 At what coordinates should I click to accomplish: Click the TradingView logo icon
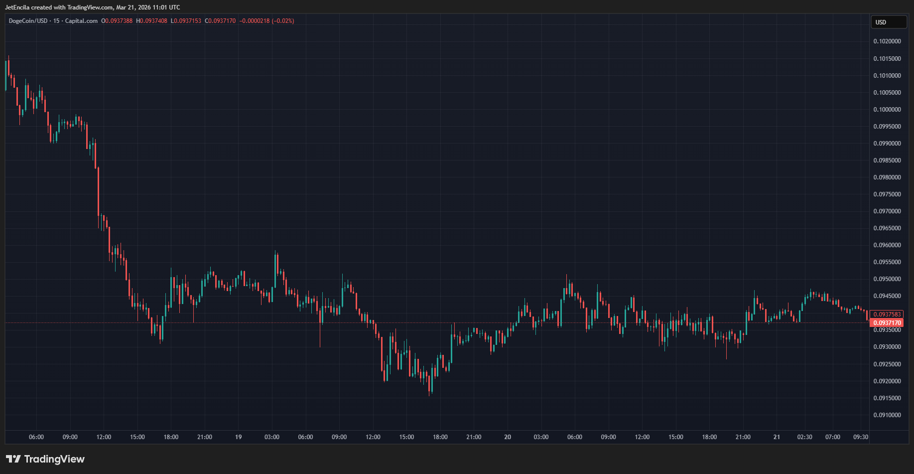[x=13, y=459]
